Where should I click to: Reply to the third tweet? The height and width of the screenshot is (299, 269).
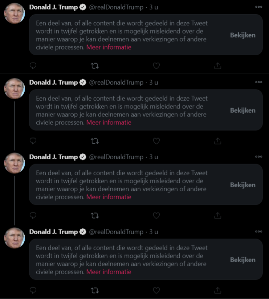[x=33, y=215]
